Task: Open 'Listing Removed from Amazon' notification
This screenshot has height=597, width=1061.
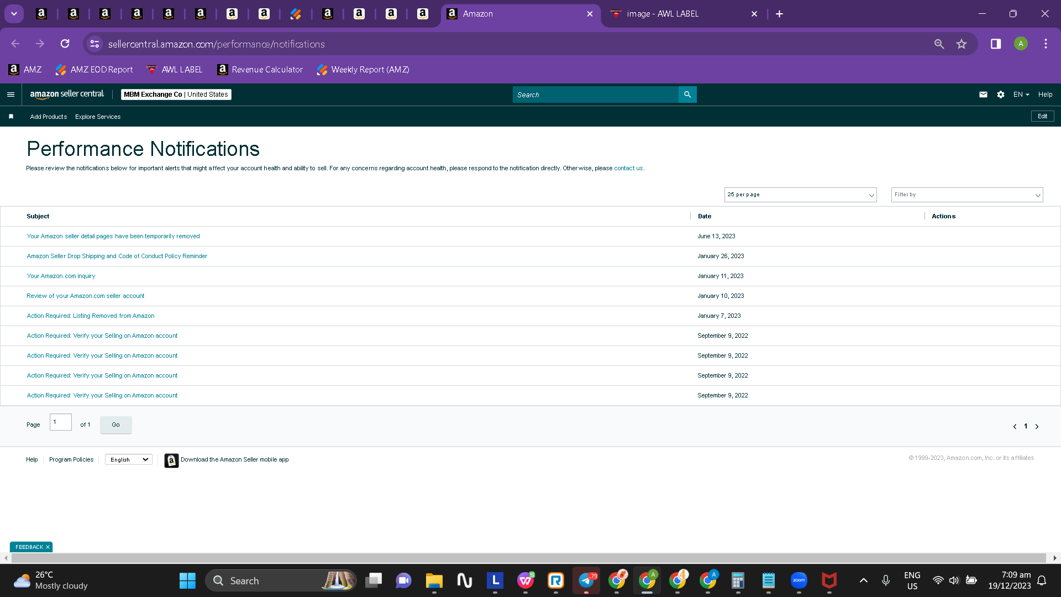Action: click(x=91, y=316)
